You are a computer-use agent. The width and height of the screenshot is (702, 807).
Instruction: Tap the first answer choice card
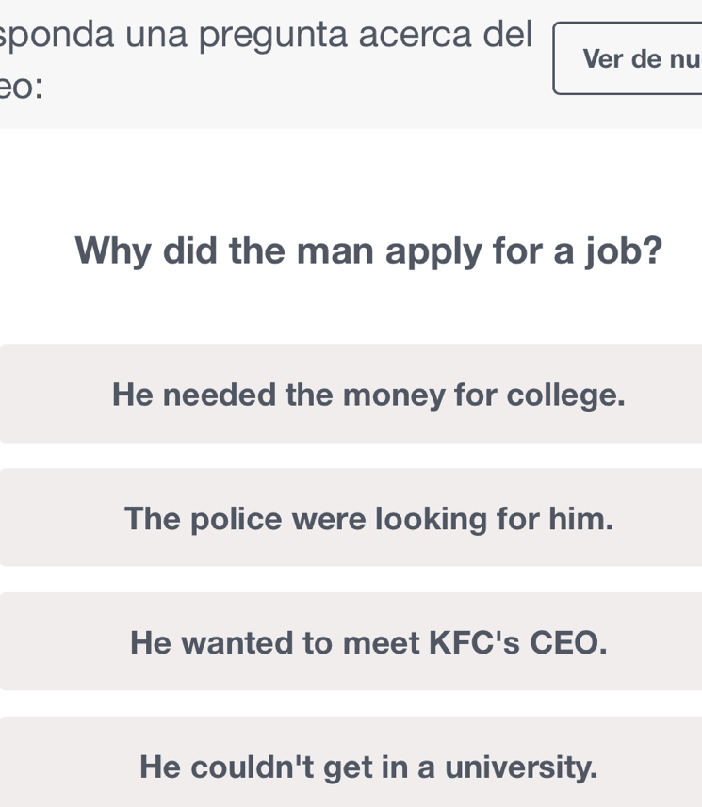tap(367, 394)
